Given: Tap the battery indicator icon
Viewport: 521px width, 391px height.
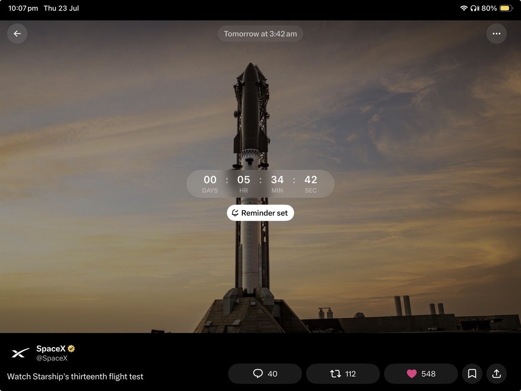Looking at the screenshot, I should 506,8.
